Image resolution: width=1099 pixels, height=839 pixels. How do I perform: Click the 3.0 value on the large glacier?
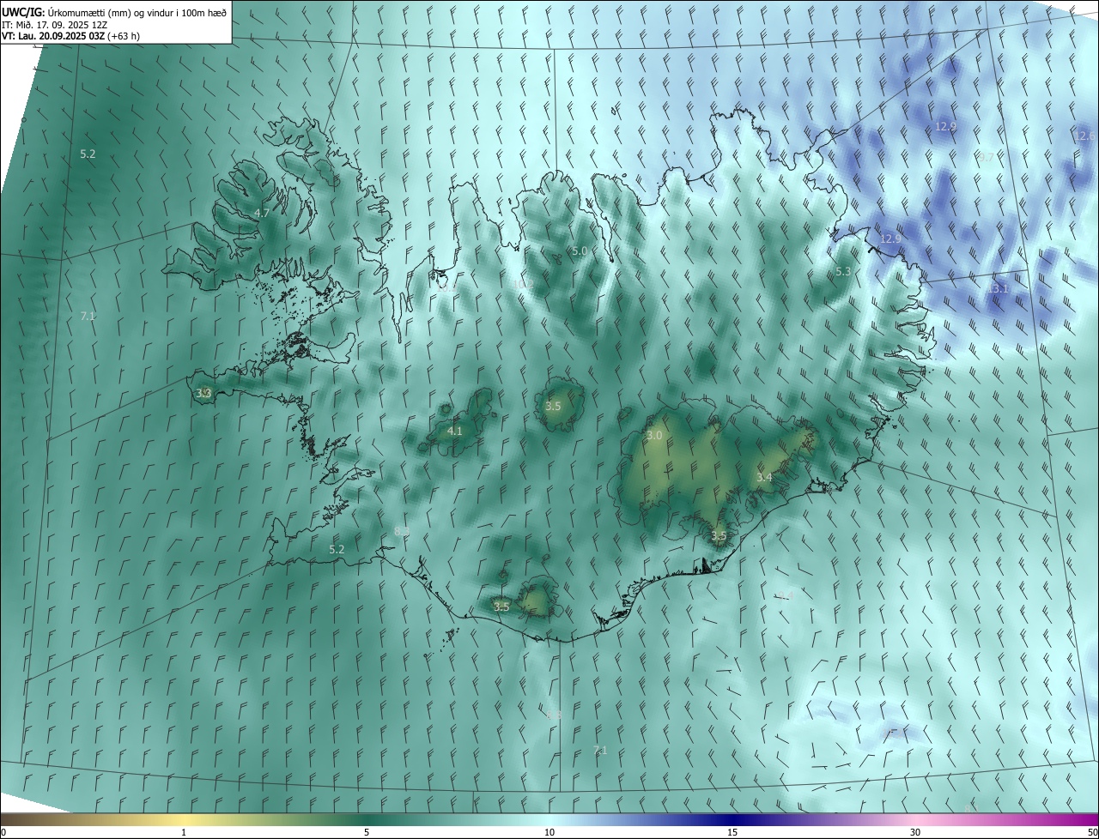[654, 436]
